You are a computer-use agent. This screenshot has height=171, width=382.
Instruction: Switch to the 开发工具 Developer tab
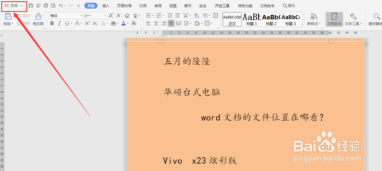pyautogui.click(x=222, y=6)
